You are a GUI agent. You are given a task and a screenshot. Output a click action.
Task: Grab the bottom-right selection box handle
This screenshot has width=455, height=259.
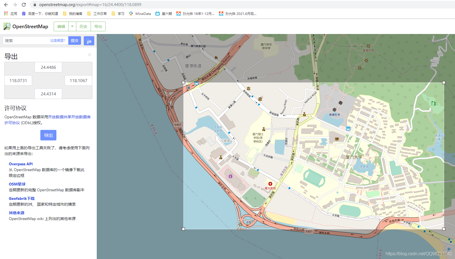444,229
